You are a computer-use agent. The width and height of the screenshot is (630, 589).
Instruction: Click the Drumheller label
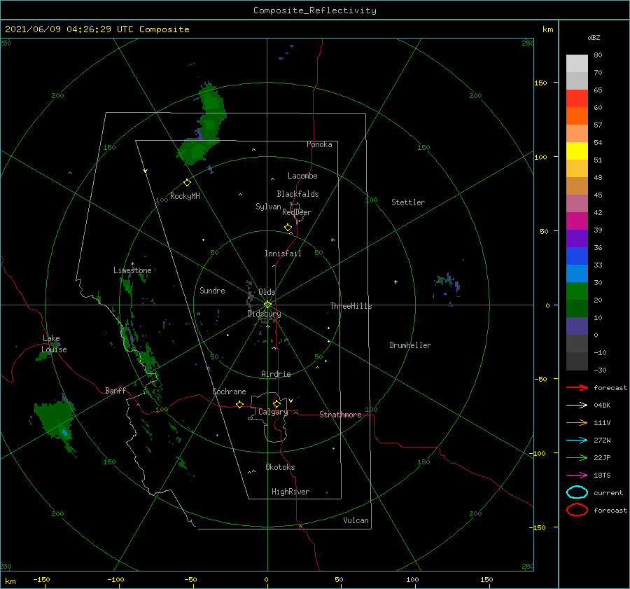coord(410,345)
